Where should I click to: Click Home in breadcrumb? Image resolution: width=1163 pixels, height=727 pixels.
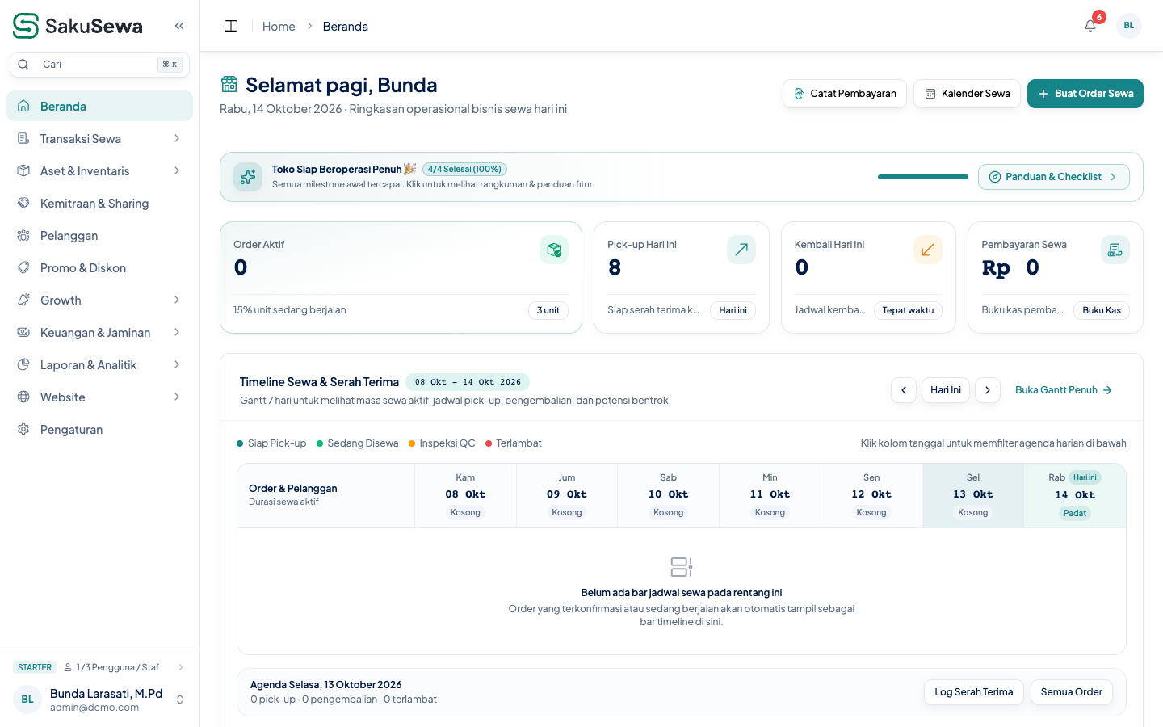point(279,26)
